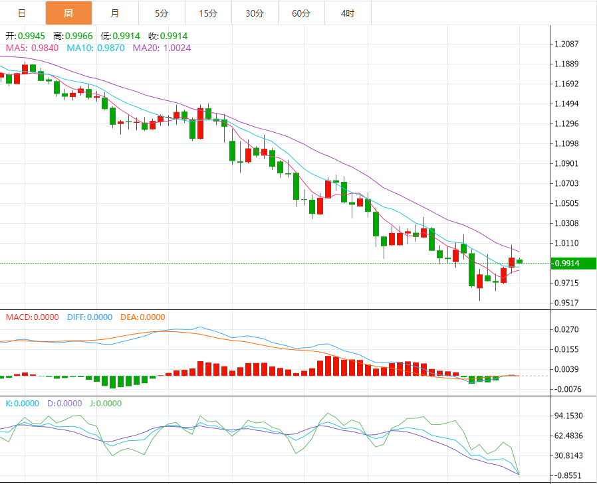Open the 月 (monthly) chart tab
The height and width of the screenshot is (484, 597).
115,13
